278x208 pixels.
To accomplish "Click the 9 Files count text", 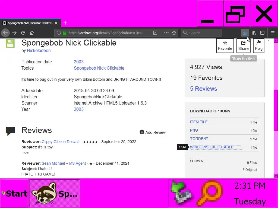I will click(252, 163).
